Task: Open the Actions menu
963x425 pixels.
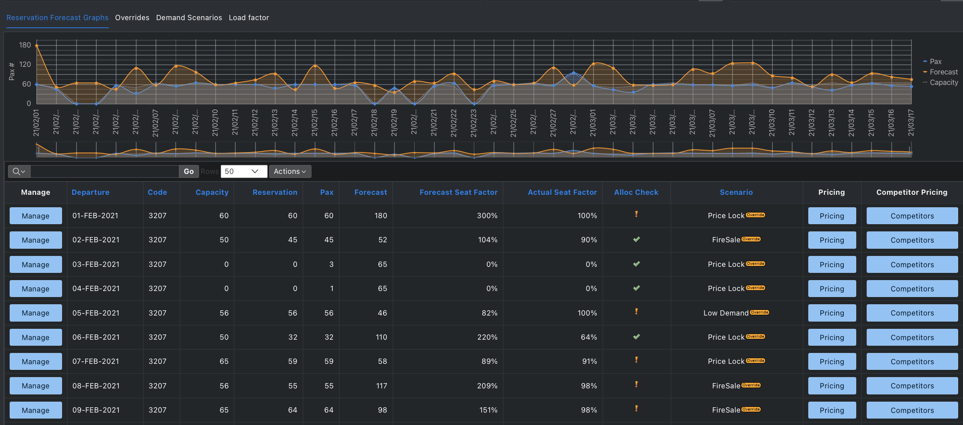Action: [290, 171]
